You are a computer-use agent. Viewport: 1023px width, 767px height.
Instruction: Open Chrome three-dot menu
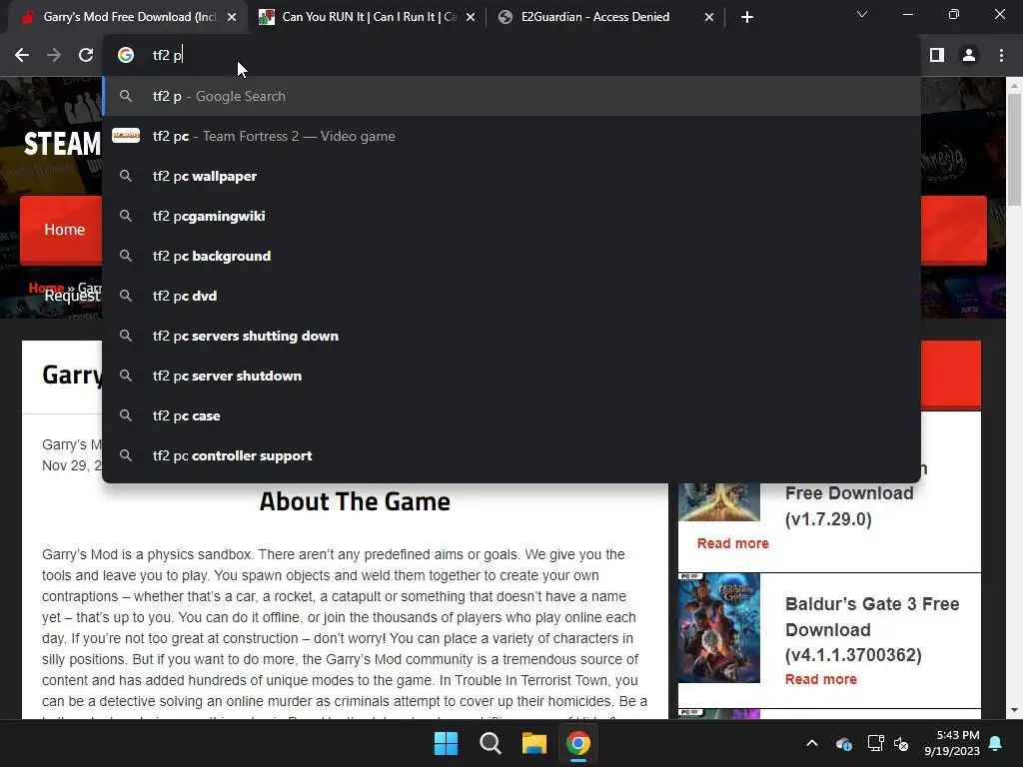click(x=1001, y=56)
